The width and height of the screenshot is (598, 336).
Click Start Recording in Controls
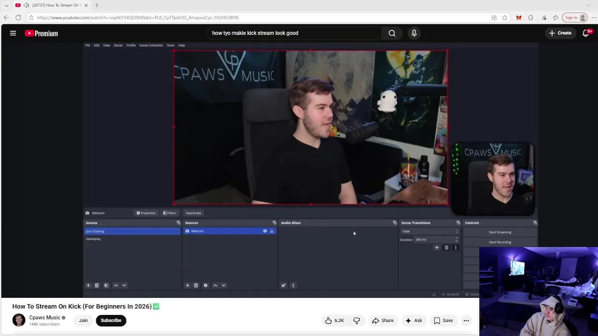[x=500, y=242]
